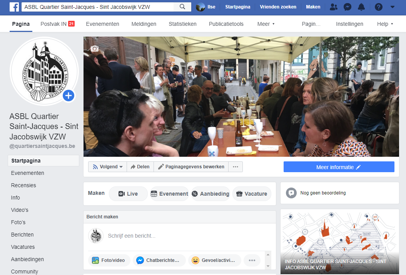Click the Foto/video picture icon
This screenshot has width=406, height=275.
[95, 260]
